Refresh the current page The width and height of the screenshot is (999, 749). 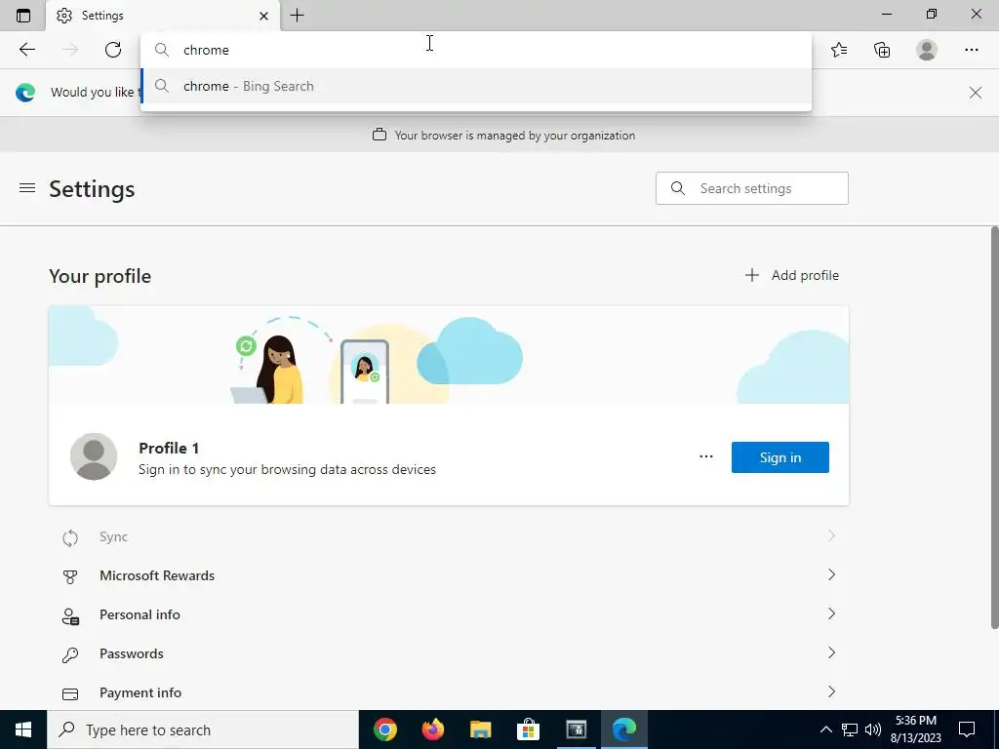pos(113,50)
